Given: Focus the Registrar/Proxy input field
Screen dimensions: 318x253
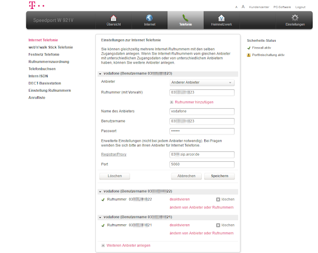Looking at the screenshot, I should [x=202, y=154].
